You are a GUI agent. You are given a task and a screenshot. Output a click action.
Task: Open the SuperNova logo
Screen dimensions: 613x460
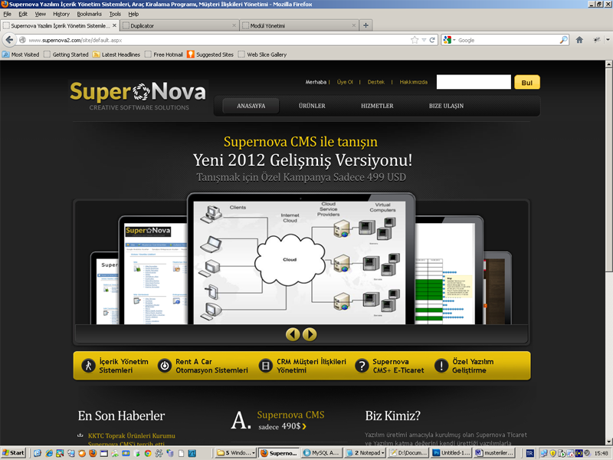pyautogui.click(x=139, y=96)
